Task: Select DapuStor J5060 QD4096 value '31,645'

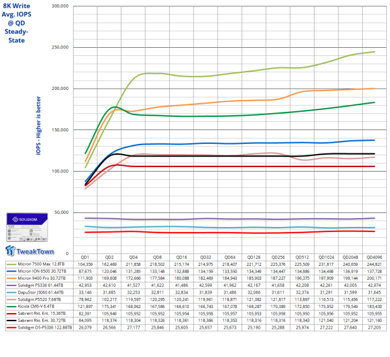Action: point(374,292)
